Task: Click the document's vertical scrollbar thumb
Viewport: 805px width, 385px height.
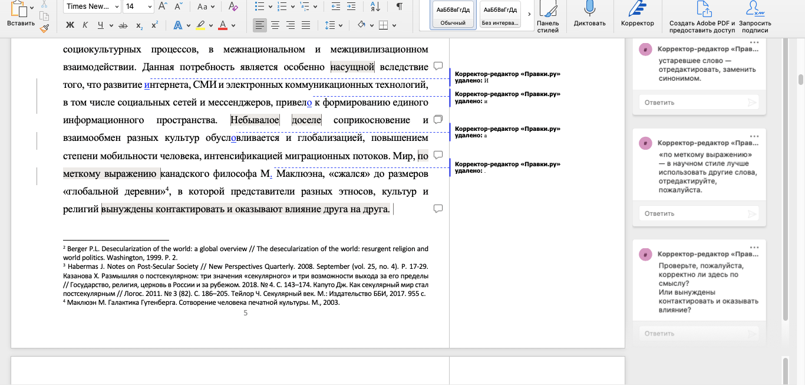Action: [x=801, y=80]
